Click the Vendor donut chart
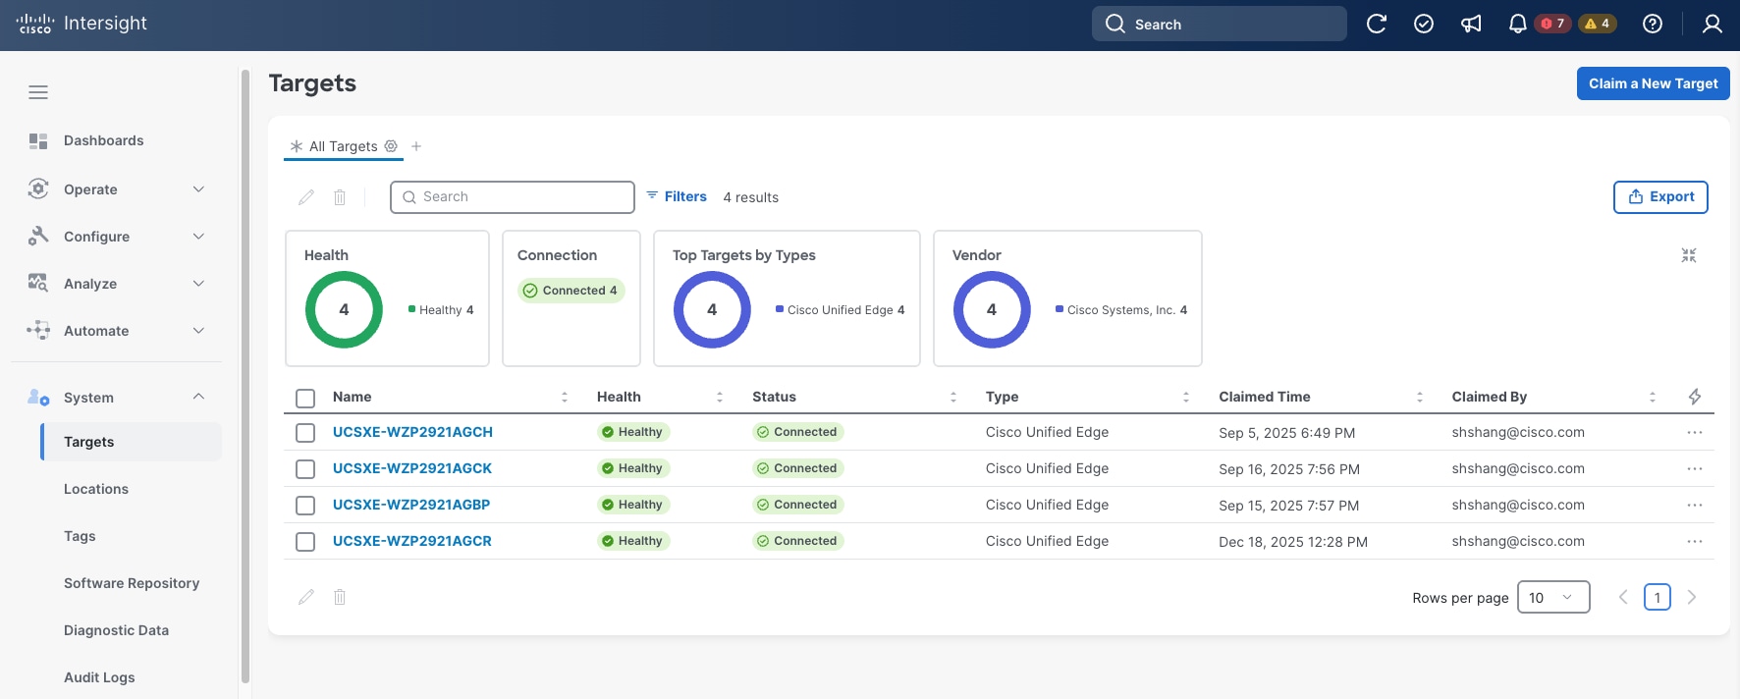Image resolution: width=1740 pixels, height=699 pixels. click(992, 309)
